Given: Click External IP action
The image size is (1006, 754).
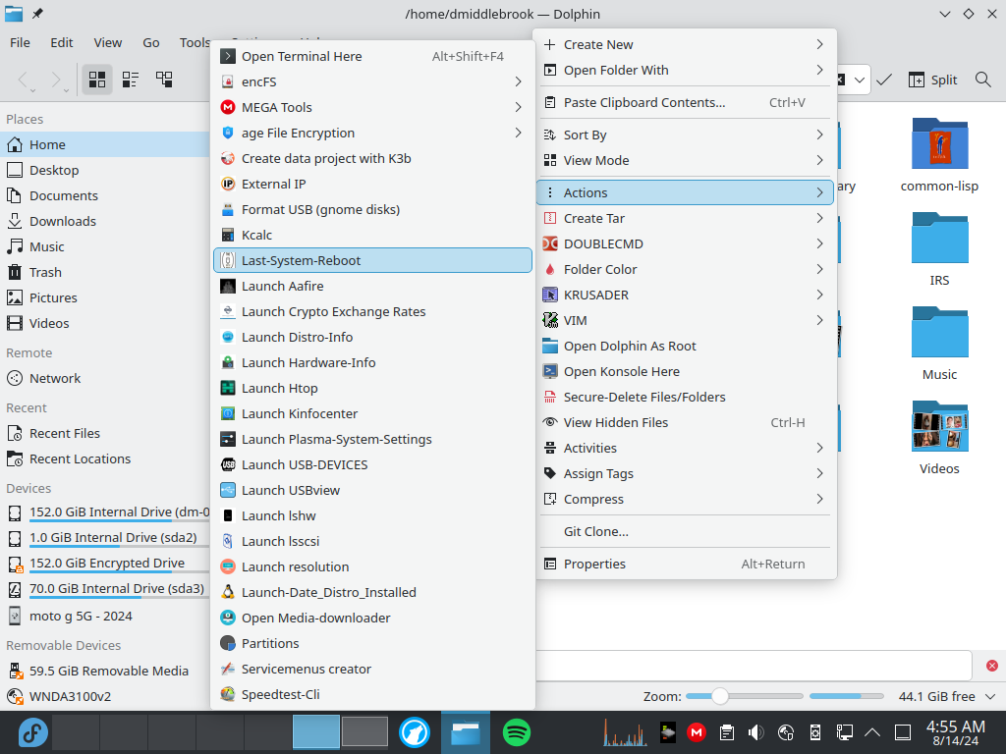Looking at the screenshot, I should [x=372, y=184].
